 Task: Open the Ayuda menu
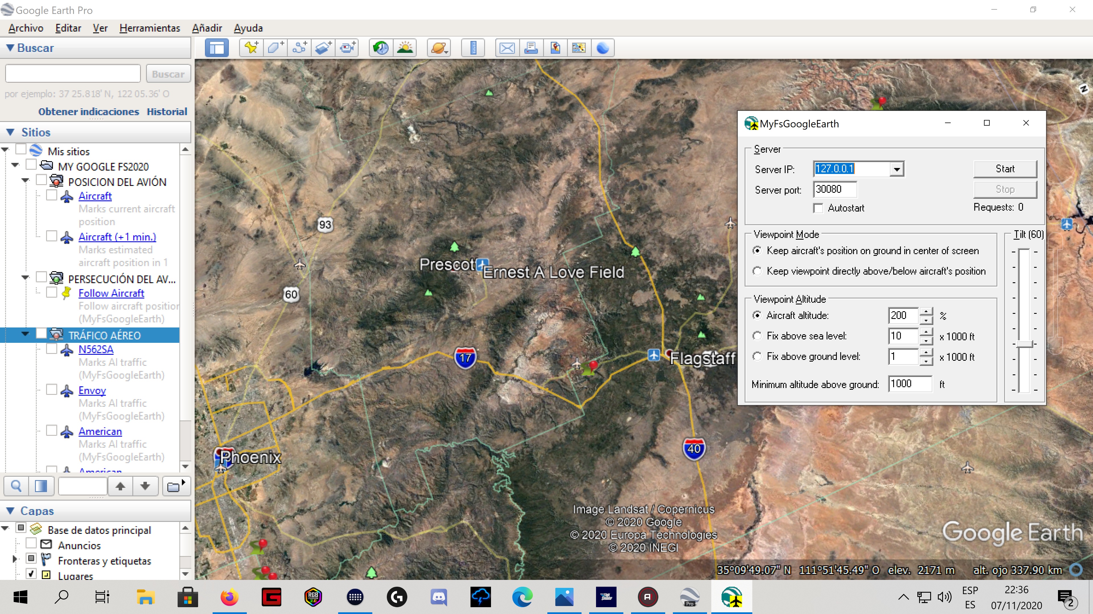tap(248, 28)
